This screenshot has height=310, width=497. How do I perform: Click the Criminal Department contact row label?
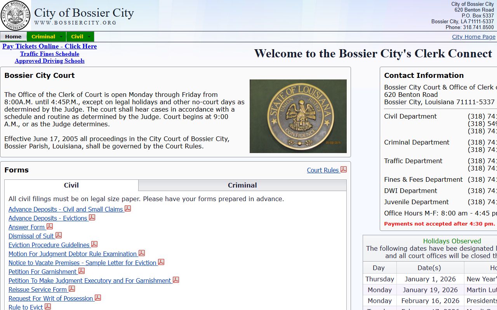click(417, 142)
